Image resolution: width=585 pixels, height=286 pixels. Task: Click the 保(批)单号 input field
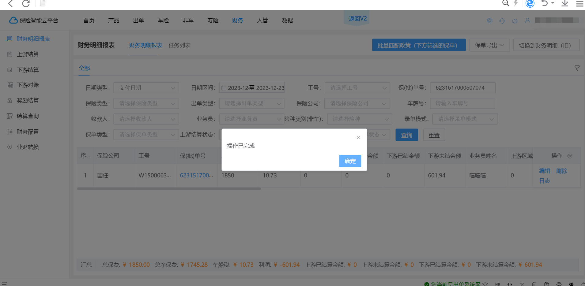click(x=462, y=88)
